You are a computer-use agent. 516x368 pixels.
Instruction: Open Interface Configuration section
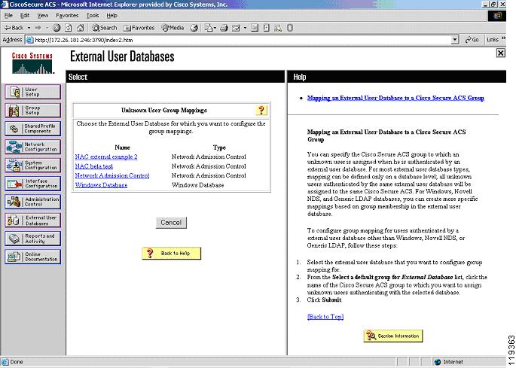[x=32, y=184]
